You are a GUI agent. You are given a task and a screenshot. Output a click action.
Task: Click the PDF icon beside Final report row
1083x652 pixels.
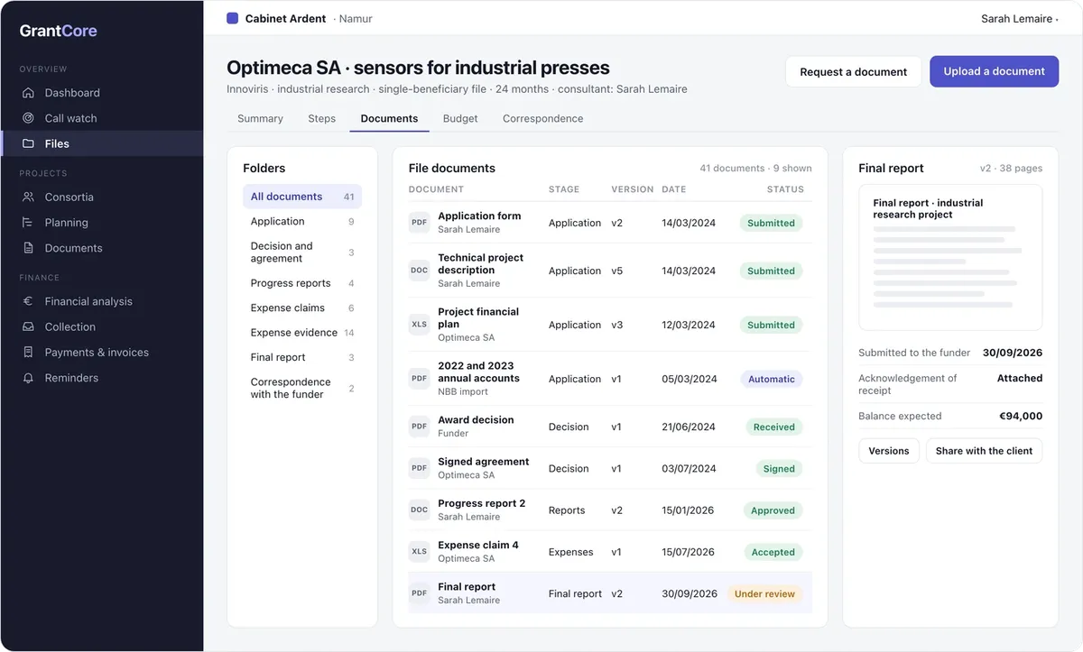(420, 593)
